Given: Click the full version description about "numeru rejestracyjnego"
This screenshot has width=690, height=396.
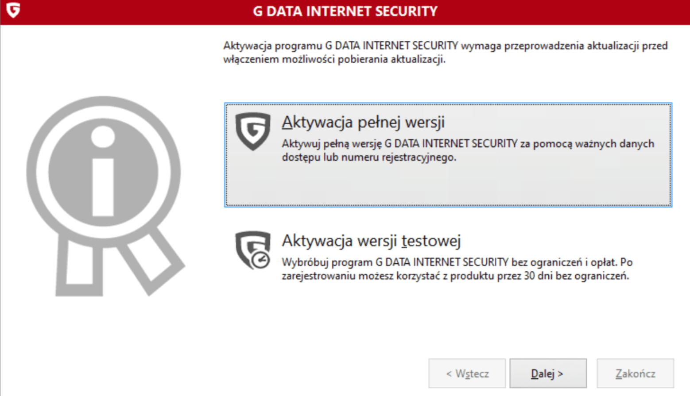Looking at the screenshot, I should point(368,157).
